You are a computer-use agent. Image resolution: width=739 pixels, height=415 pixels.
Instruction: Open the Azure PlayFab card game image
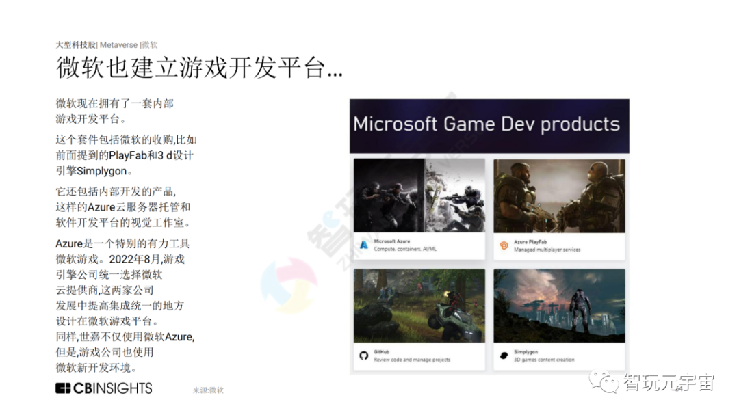pyautogui.click(x=560, y=196)
